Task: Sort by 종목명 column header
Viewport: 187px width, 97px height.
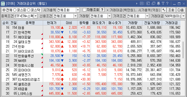Action: coord(30,23)
